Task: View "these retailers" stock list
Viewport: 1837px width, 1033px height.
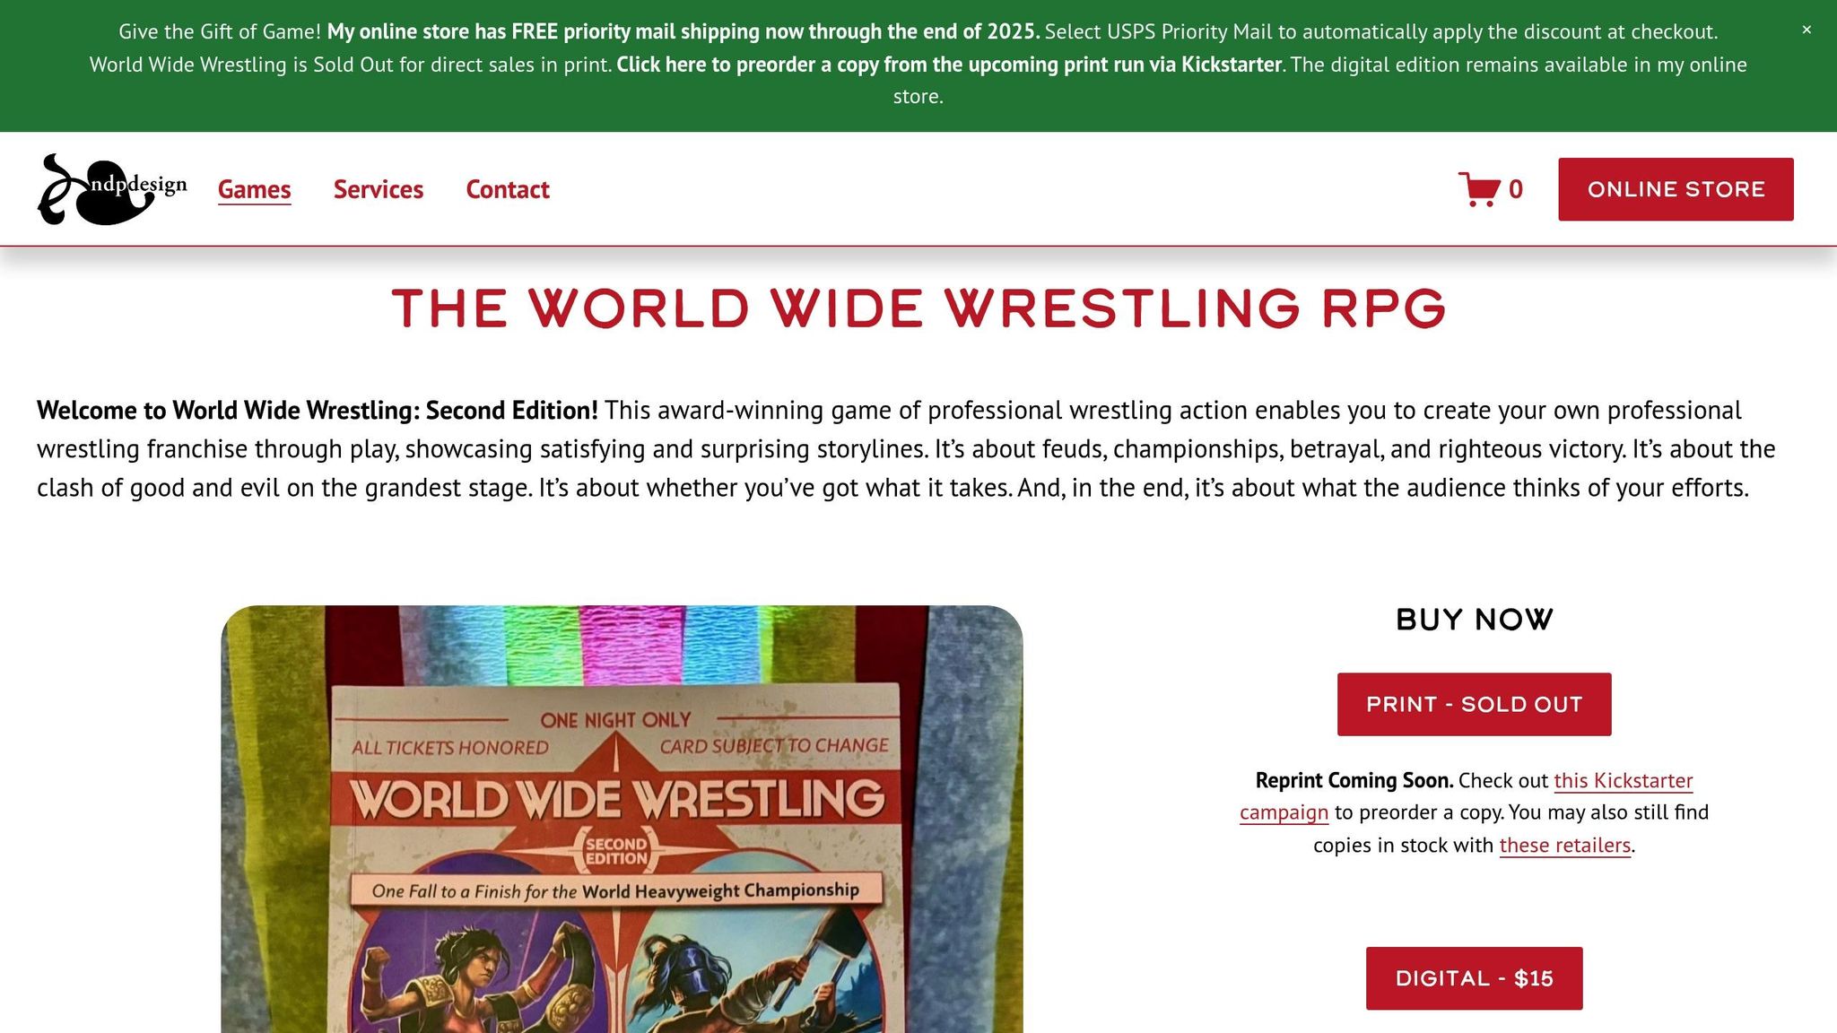Action: pyautogui.click(x=1565, y=845)
